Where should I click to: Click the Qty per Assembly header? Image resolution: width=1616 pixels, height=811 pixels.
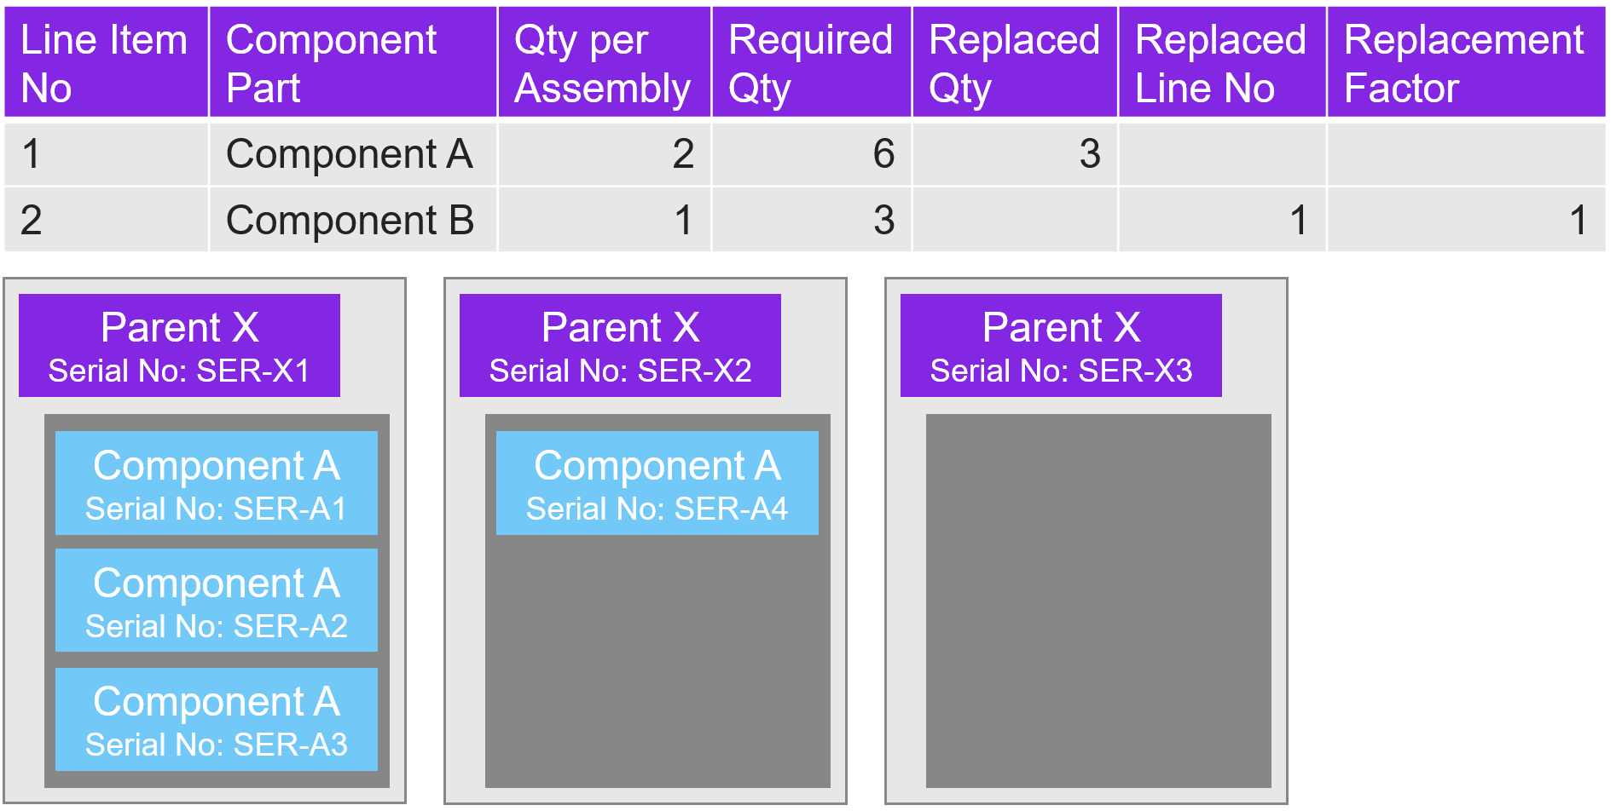point(604,62)
